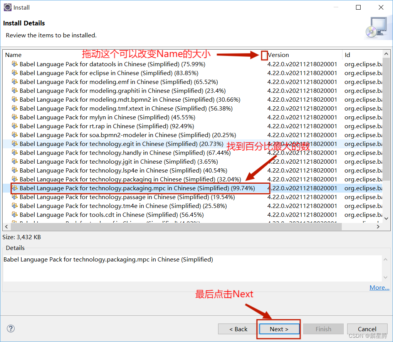Image resolution: width=393 pixels, height=342 pixels.
Task: Select the soa.bpmn2-modeler (20.25%) row
Action: pos(193,135)
